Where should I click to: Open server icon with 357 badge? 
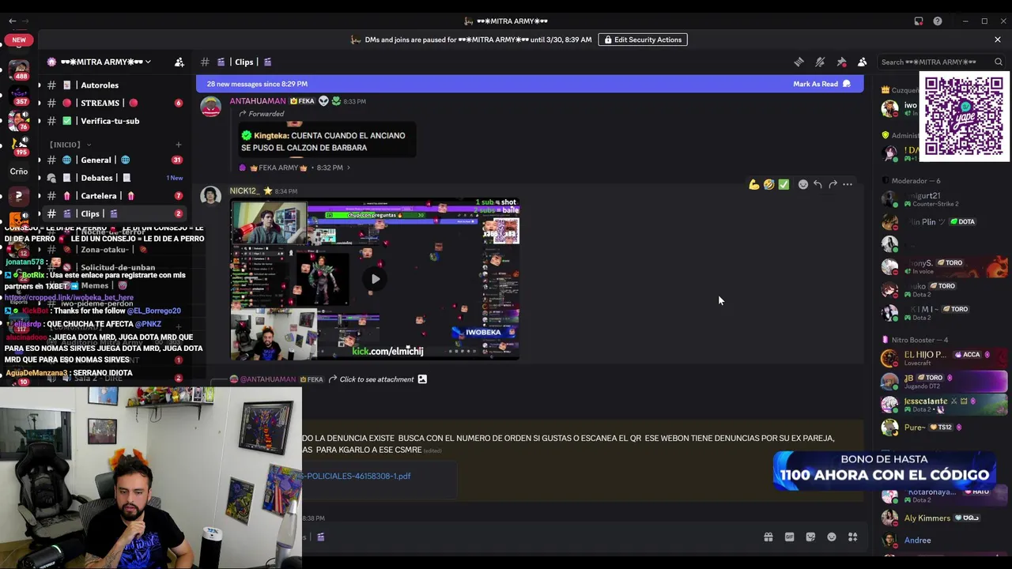pos(19,95)
